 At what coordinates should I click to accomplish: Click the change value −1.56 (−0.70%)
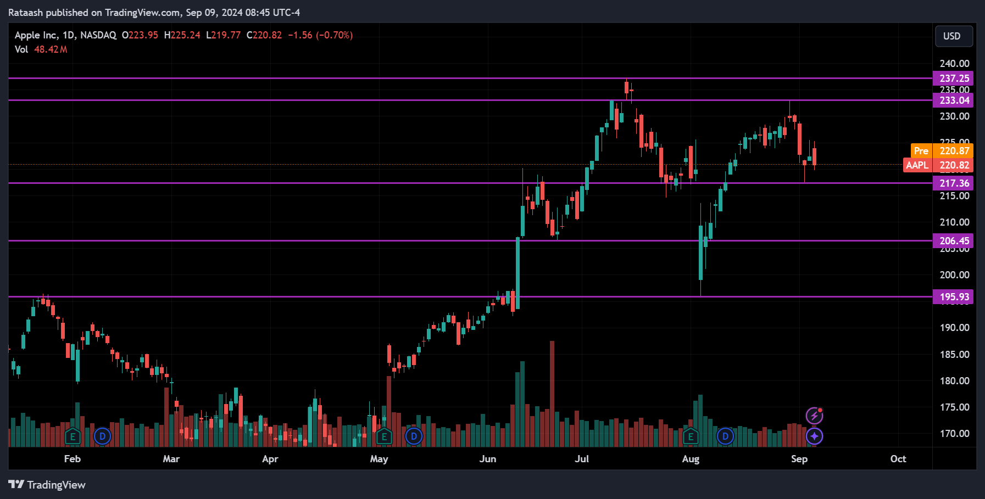coord(320,35)
